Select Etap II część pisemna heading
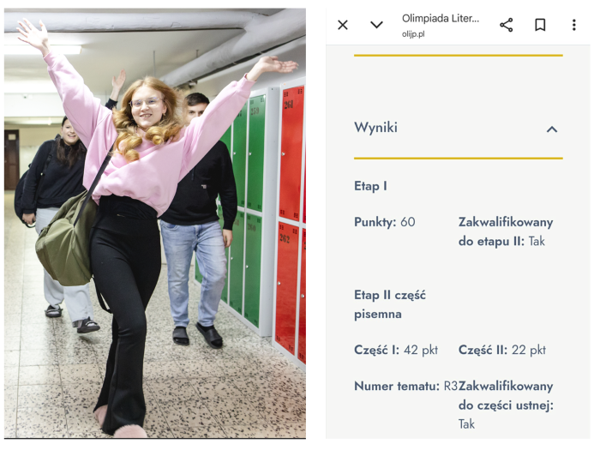The height and width of the screenshot is (450, 600). (x=390, y=304)
